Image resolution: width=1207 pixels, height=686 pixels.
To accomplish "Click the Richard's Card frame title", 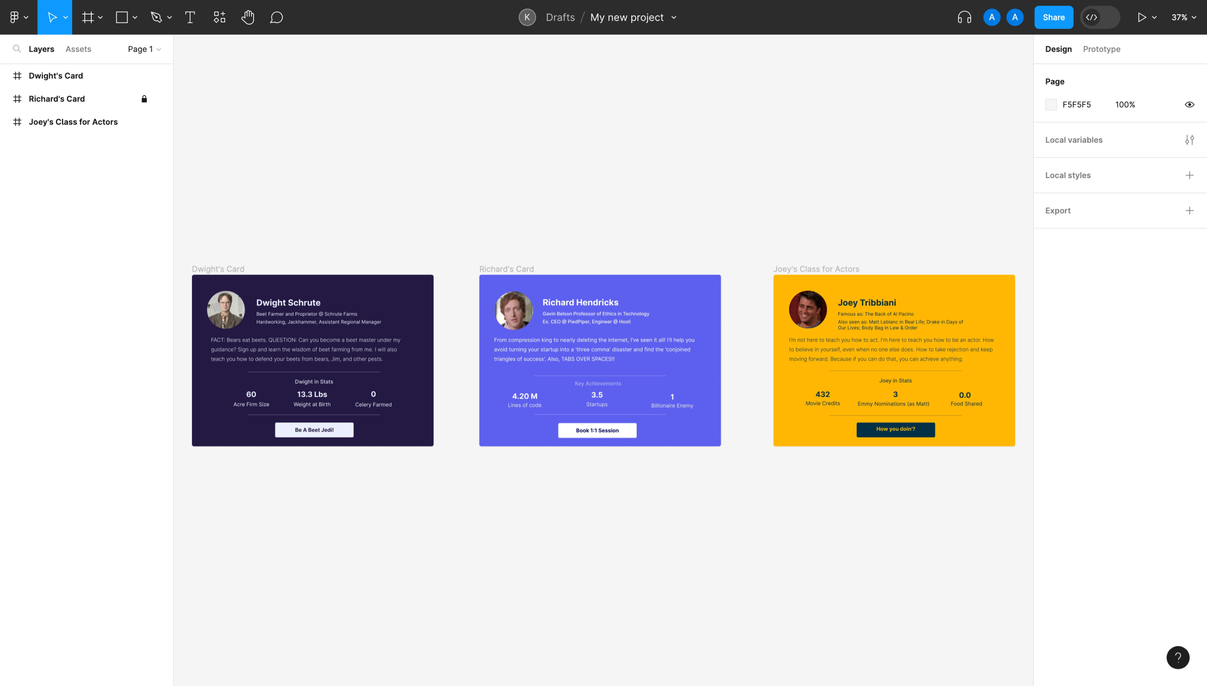I will (506, 269).
